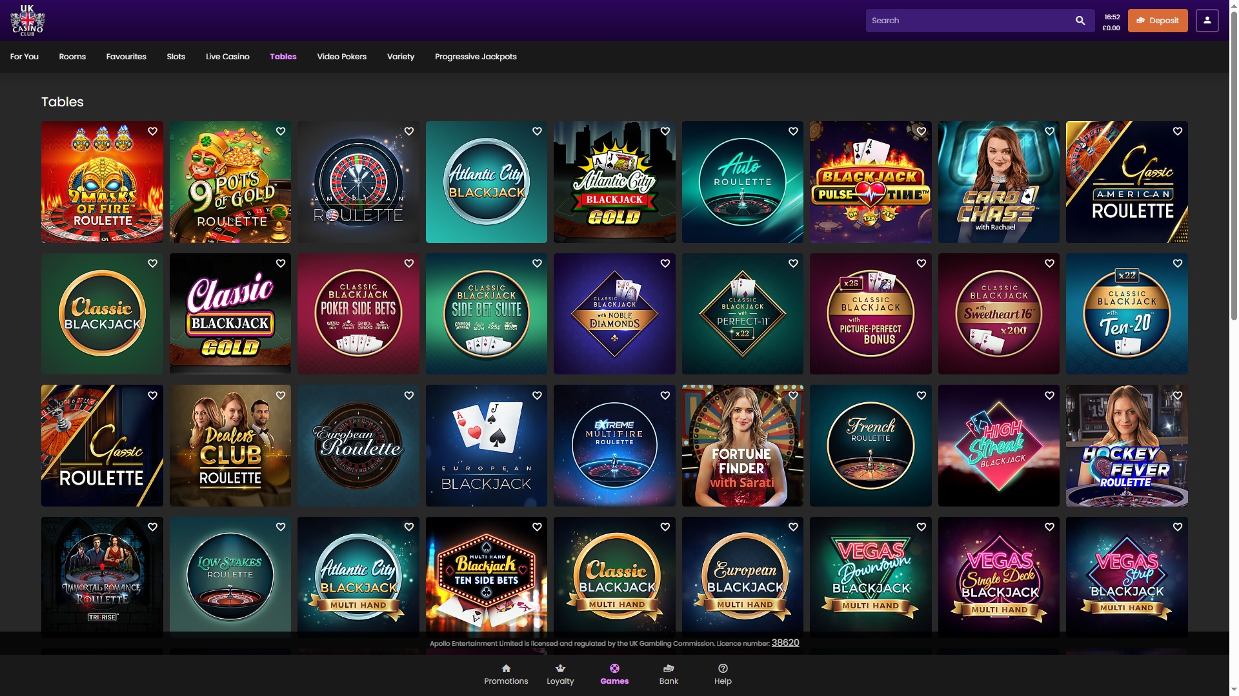Image resolution: width=1239 pixels, height=696 pixels.
Task: Open the user account profile icon
Action: click(x=1207, y=21)
